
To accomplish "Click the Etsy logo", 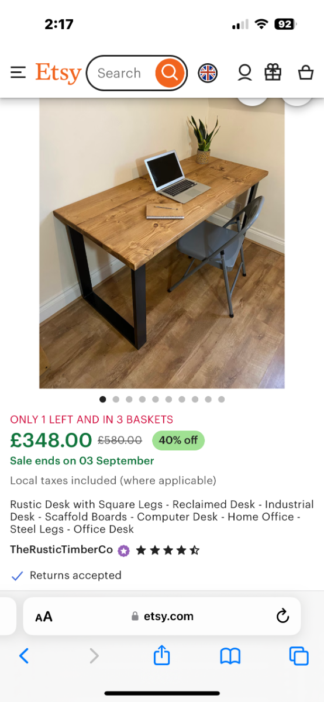I will click(58, 73).
